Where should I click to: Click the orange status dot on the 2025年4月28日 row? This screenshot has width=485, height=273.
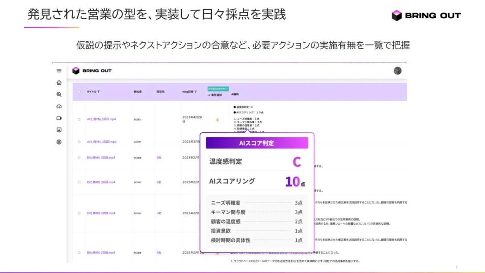pyautogui.click(x=217, y=120)
